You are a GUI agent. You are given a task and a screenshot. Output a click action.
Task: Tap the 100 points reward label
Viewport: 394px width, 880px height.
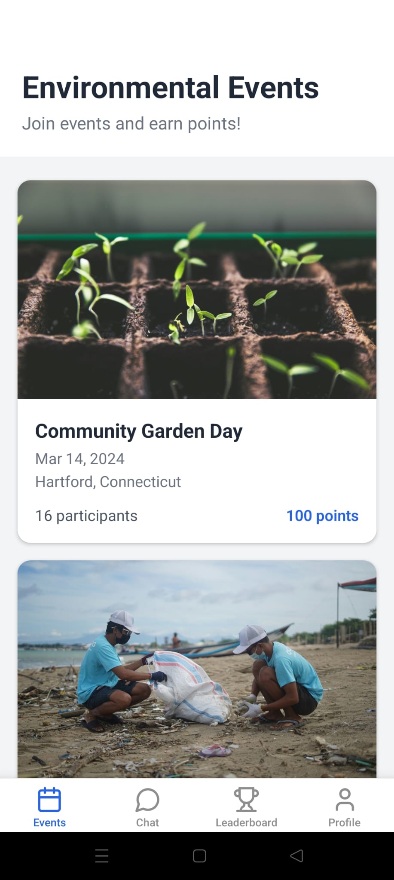(x=322, y=516)
